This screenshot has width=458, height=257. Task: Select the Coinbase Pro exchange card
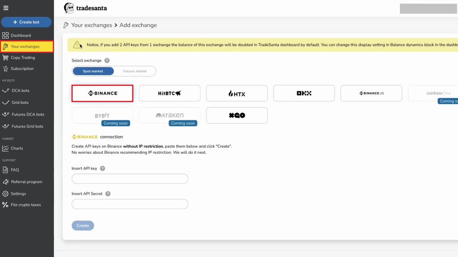[x=433, y=93]
